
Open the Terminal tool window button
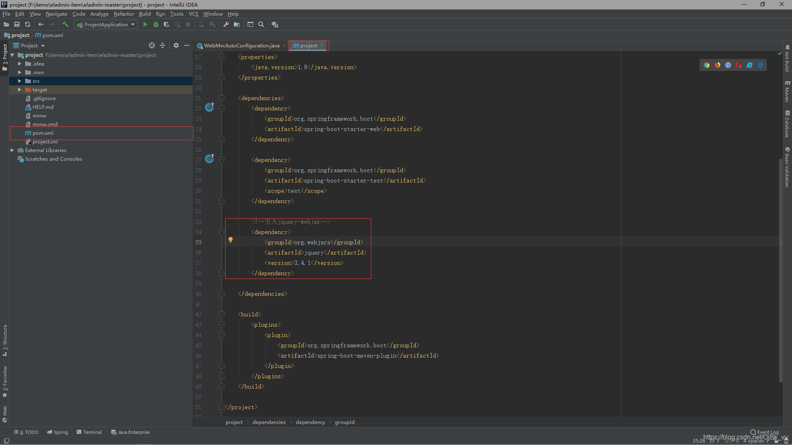(89, 432)
